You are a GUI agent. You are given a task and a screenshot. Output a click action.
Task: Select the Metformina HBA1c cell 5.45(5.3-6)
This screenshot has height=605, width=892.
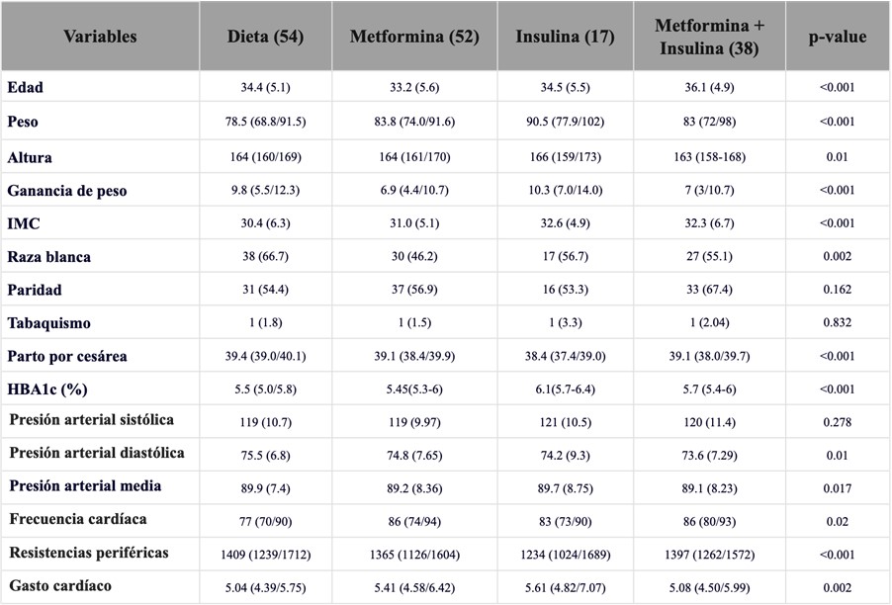414,389
